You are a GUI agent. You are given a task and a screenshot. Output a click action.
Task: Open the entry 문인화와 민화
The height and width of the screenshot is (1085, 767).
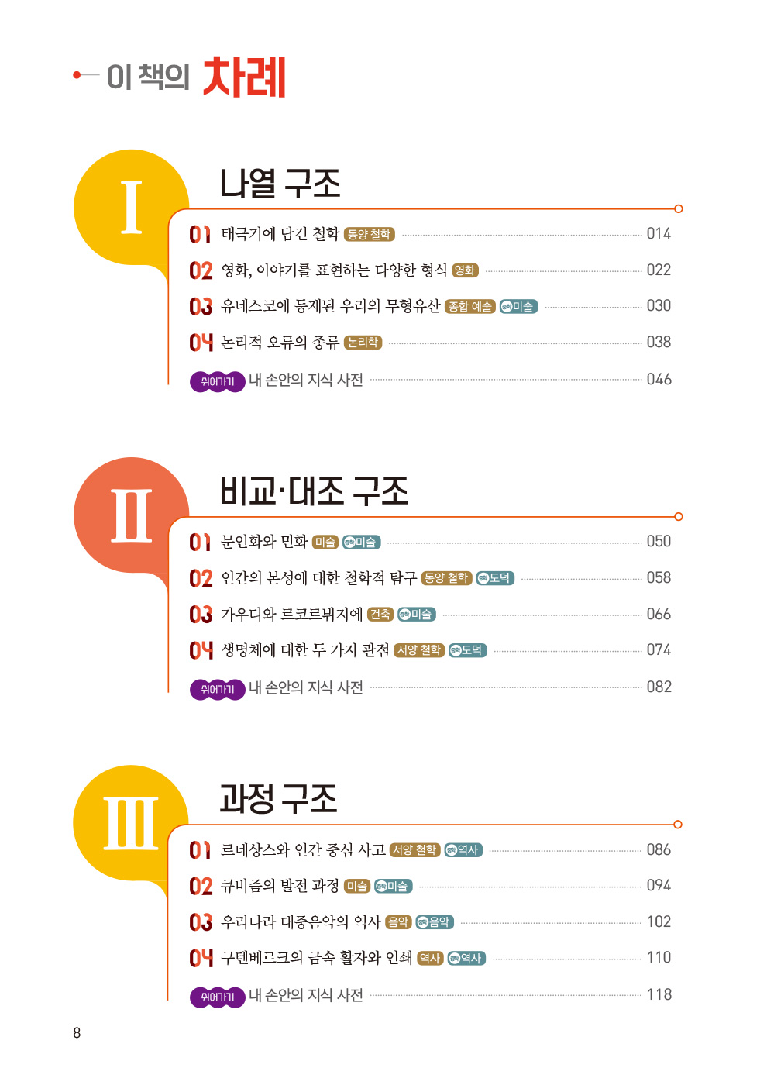[264, 541]
